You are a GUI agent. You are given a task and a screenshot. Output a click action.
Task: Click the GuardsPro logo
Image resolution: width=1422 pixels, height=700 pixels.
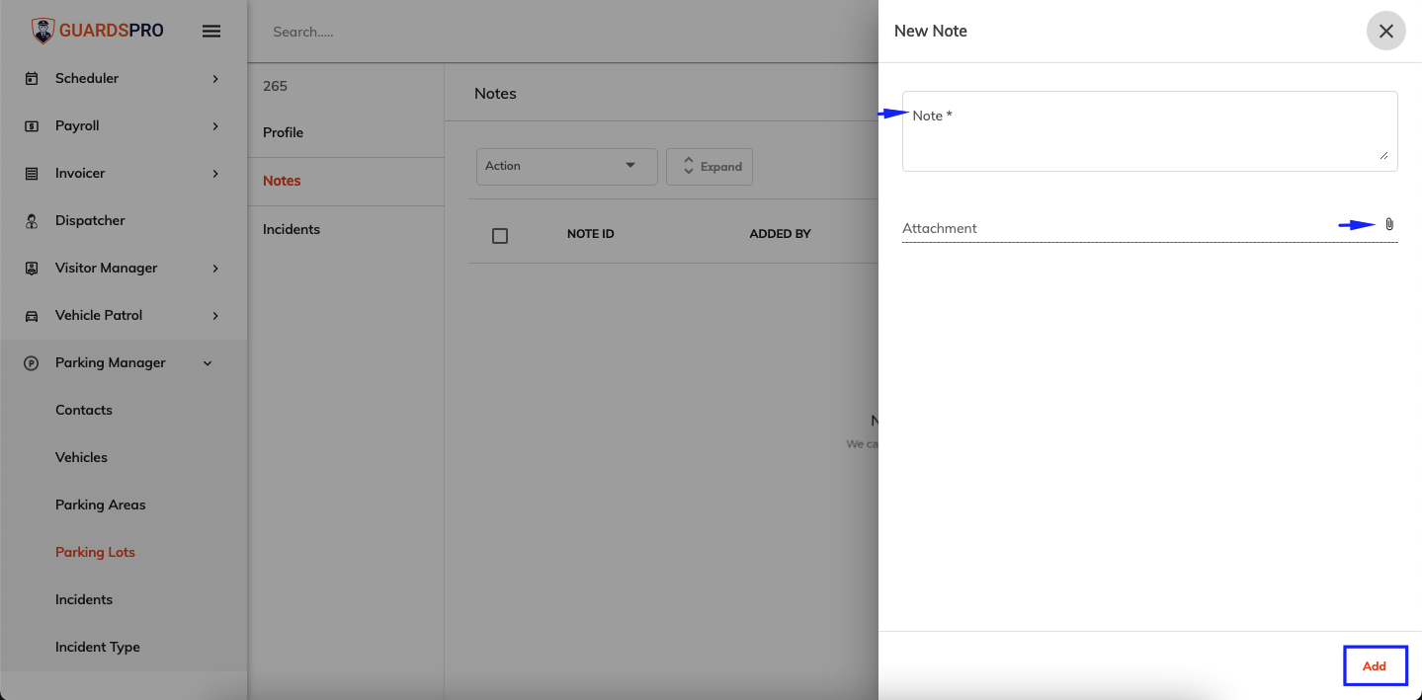[x=98, y=31]
